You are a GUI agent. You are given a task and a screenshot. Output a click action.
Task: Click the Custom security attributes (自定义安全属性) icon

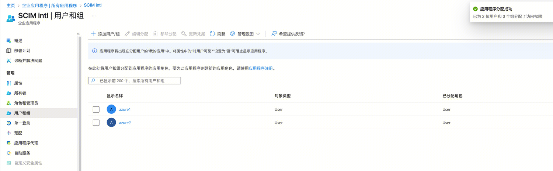point(9,163)
